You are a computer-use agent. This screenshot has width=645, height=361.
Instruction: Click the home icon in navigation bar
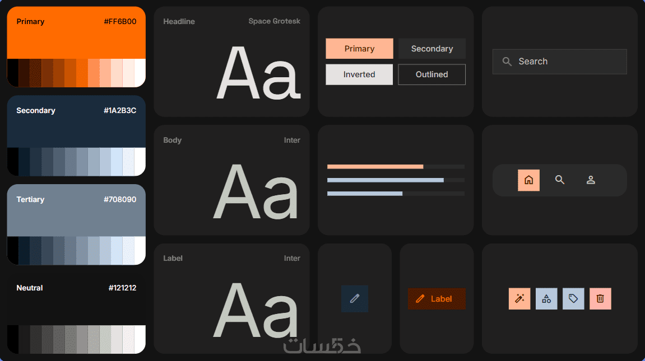(528, 180)
